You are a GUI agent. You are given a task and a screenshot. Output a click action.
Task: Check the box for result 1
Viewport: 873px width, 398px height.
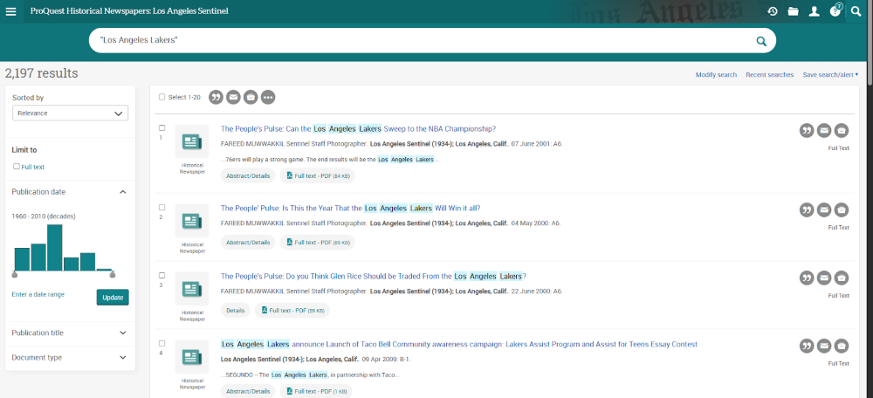(x=162, y=127)
